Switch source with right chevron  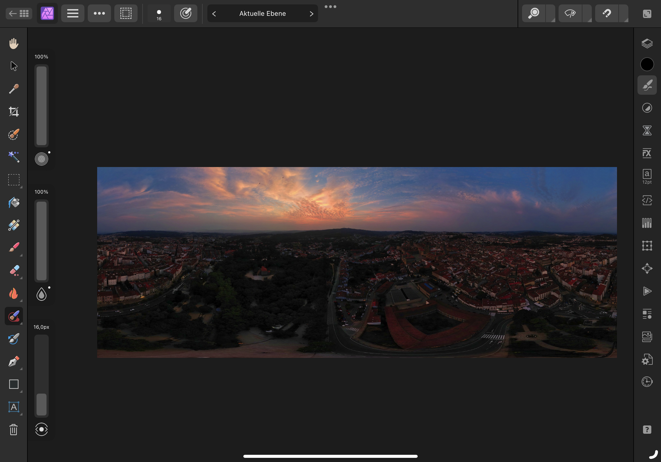[311, 14]
